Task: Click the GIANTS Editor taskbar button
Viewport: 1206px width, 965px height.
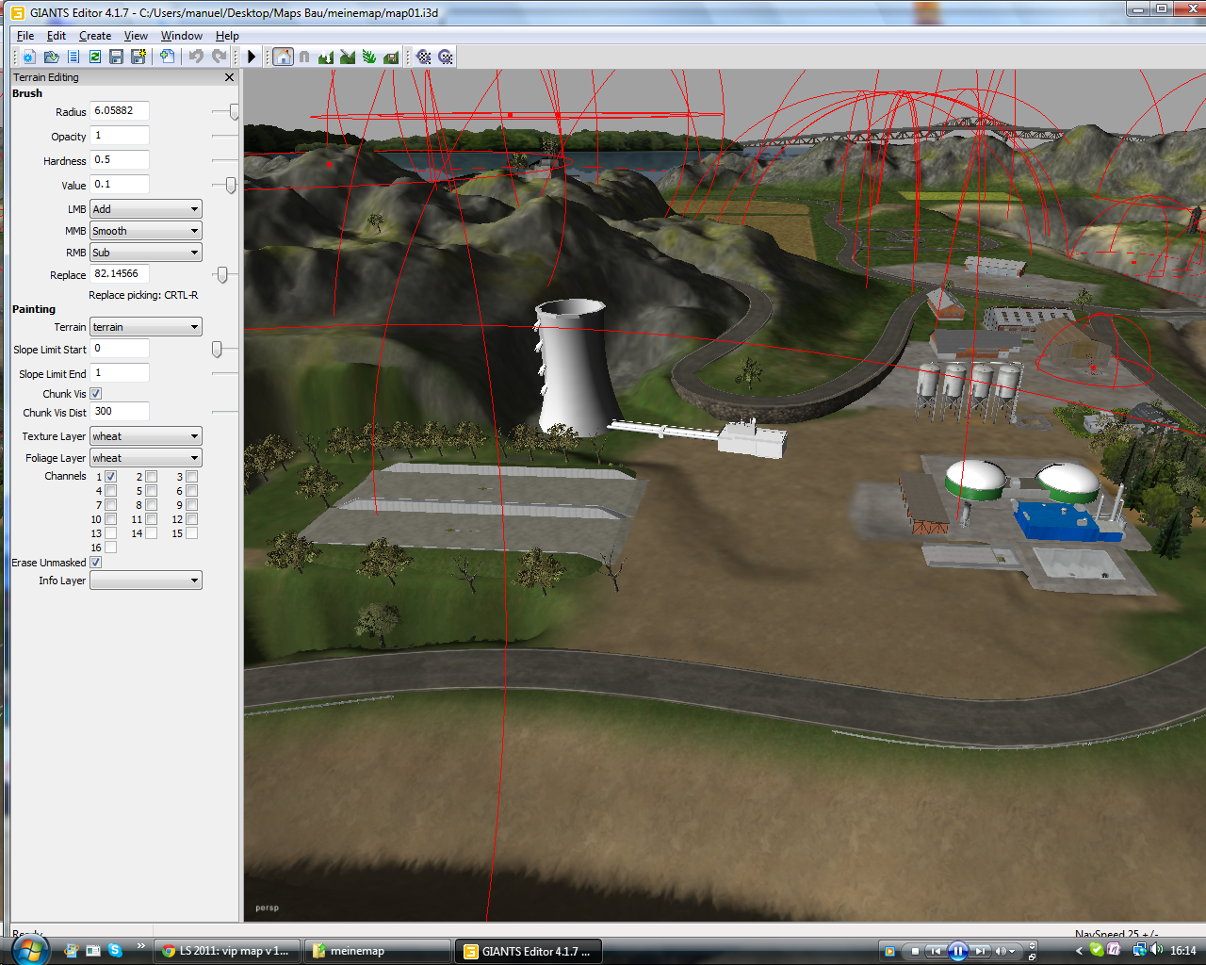Action: pyautogui.click(x=529, y=951)
